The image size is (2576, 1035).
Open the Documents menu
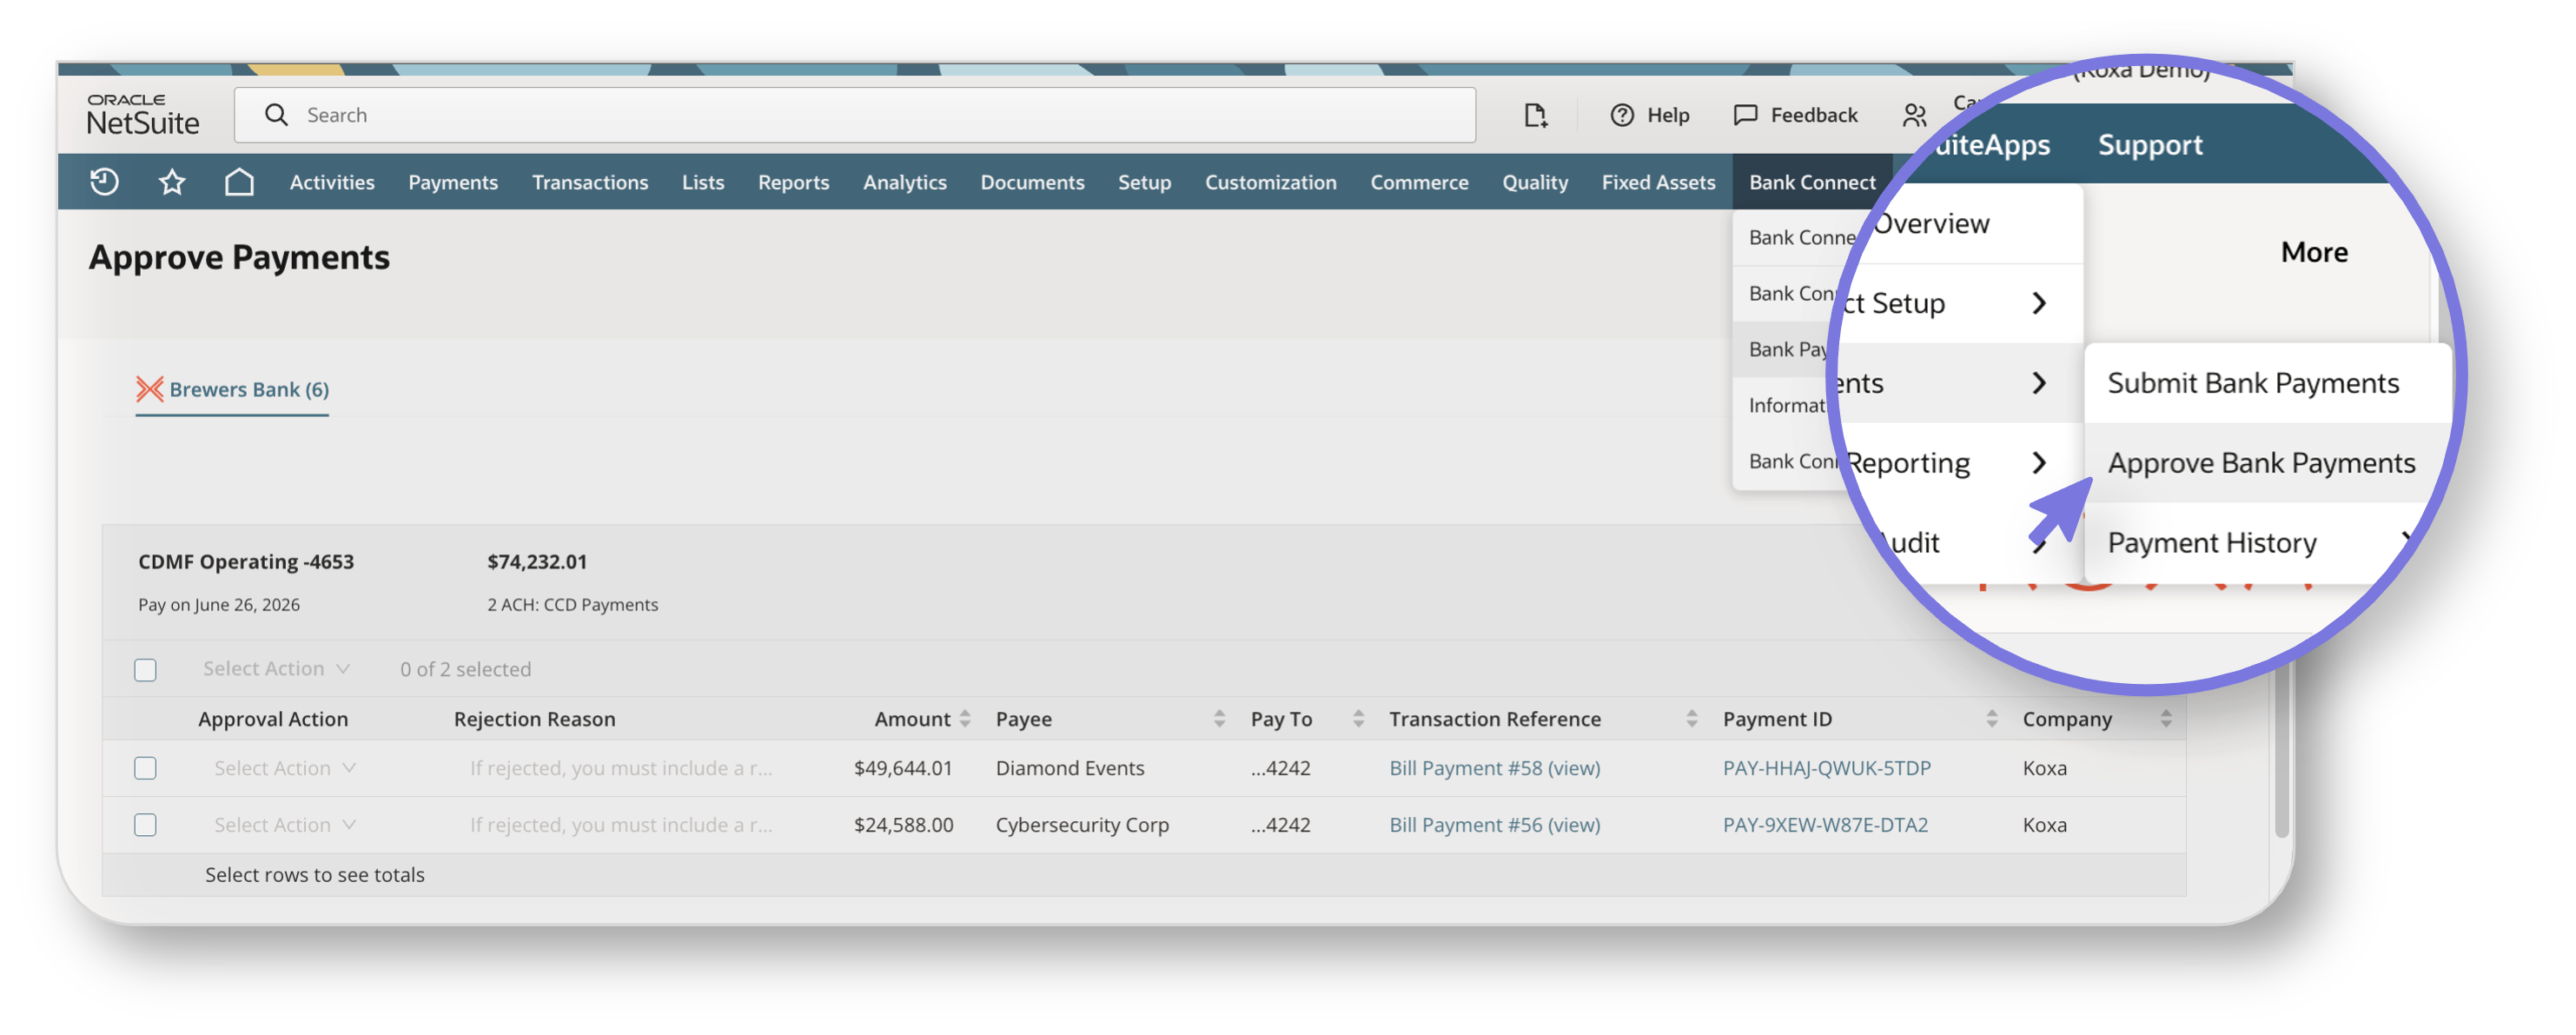[1032, 182]
